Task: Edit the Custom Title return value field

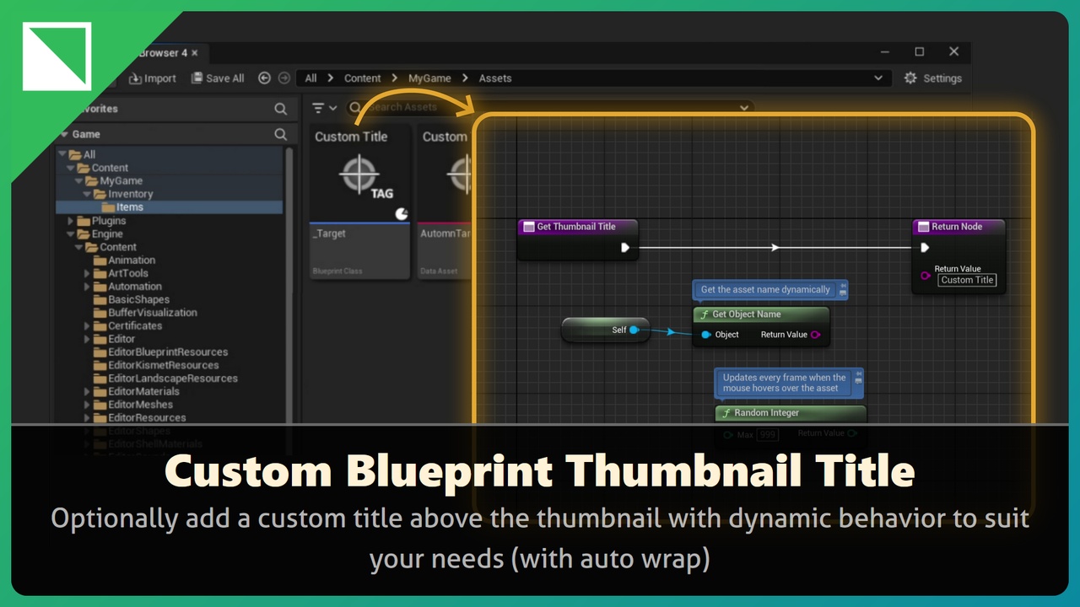Action: (967, 280)
